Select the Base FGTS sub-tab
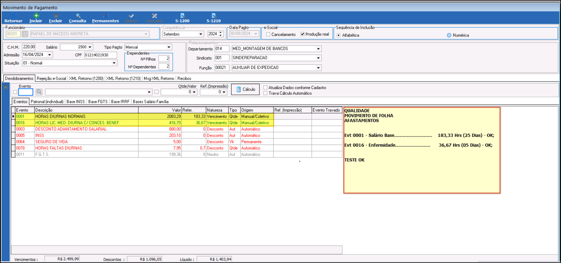The height and width of the screenshot is (263, 561). point(98,102)
